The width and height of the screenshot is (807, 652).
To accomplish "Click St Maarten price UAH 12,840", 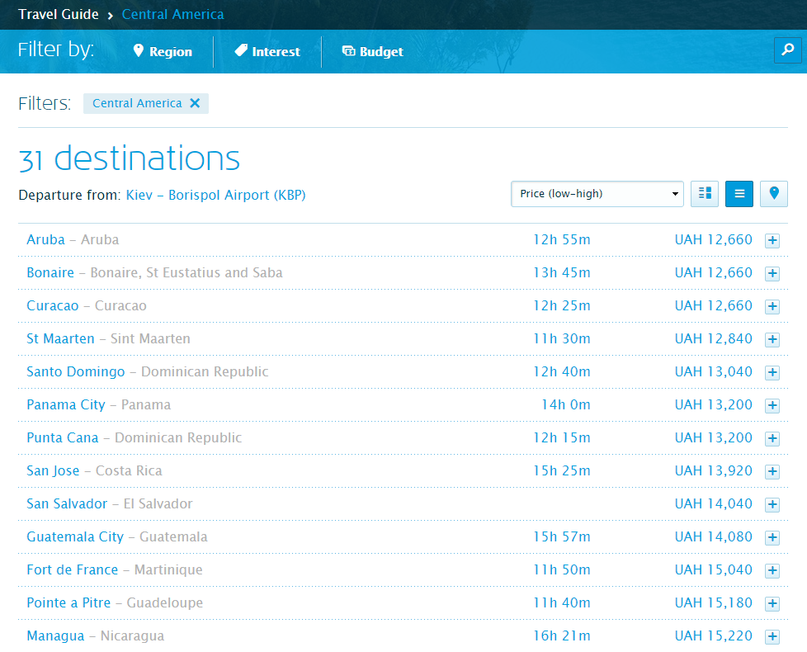I will click(713, 338).
